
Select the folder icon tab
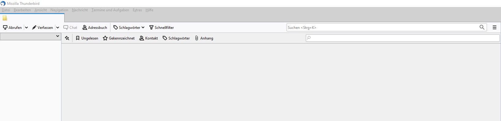pyautogui.click(x=5, y=18)
